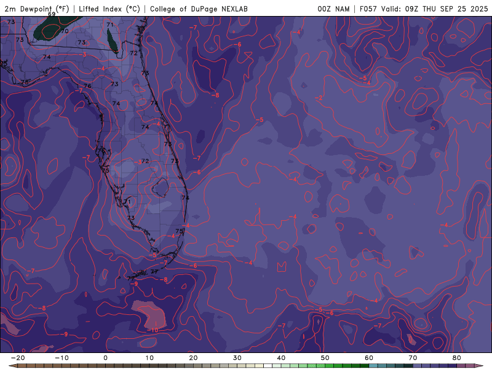Click the "60" tick label on the colorbar
The width and height of the screenshot is (492, 369).
pos(369,358)
